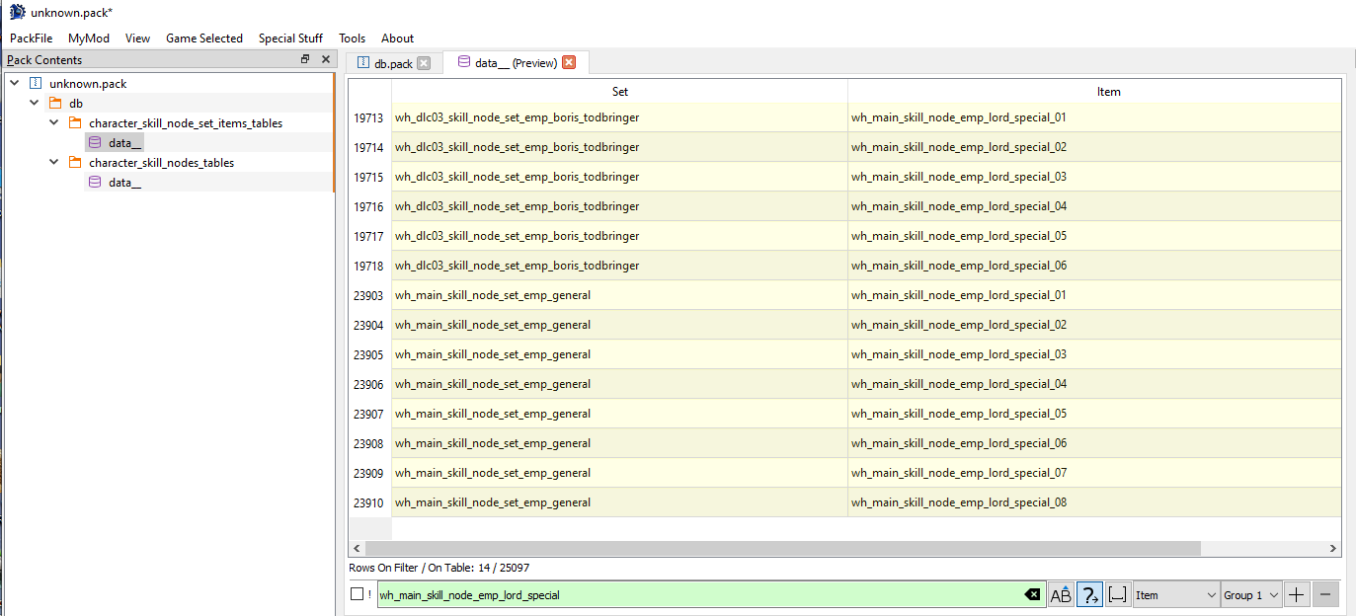Viewport: 1356px width, 616px height.
Task: Toggle case sensitive filter button
Action: point(1061,594)
